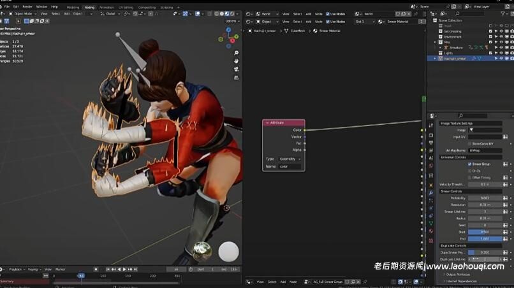Toggle viewport overlays icon

point(198,14)
